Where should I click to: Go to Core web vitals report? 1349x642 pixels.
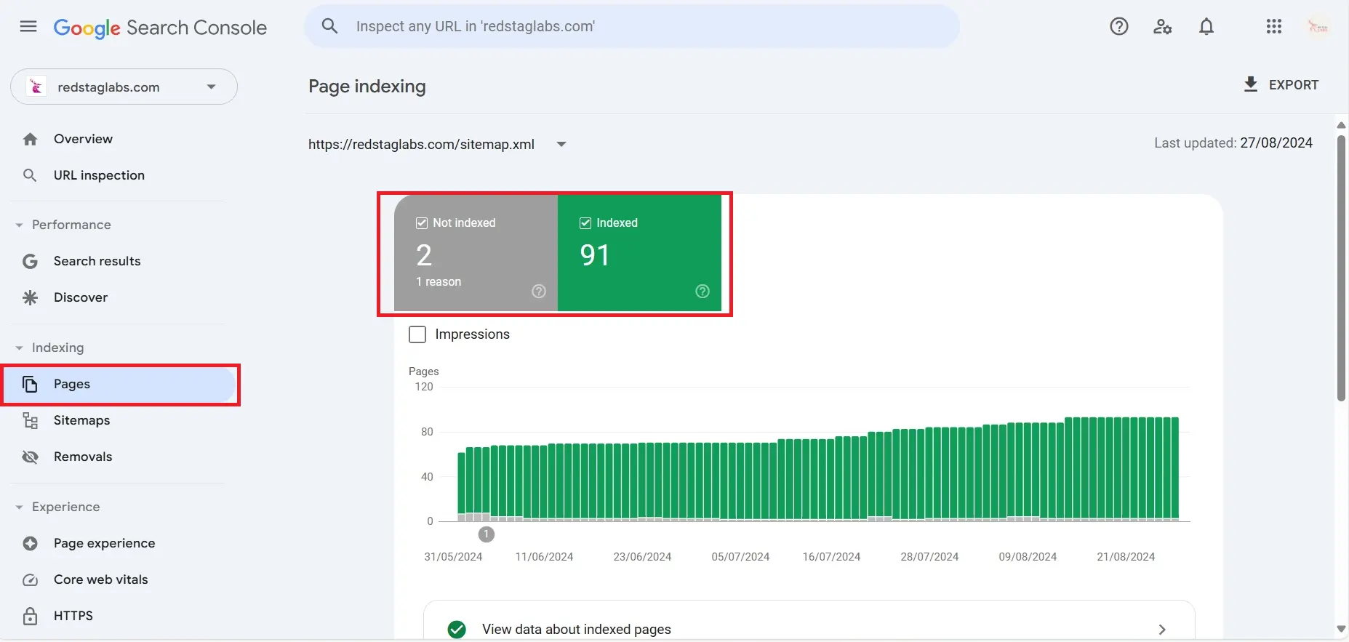click(100, 579)
